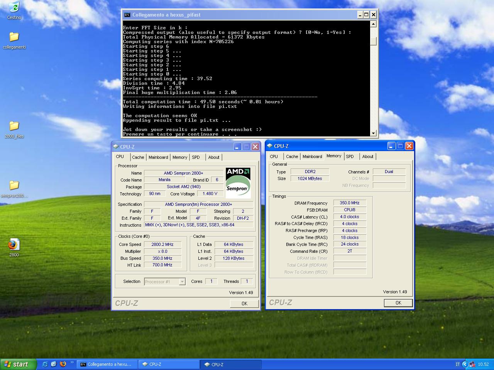Screen dimensions: 494x370
Task: Click console scrollbar down arrow
Action: point(373,133)
